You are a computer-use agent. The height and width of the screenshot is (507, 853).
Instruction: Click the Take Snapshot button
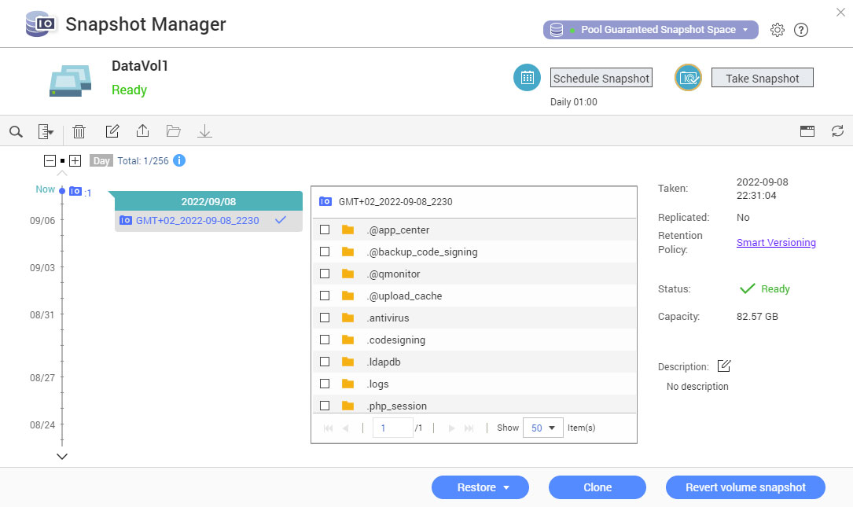tap(762, 78)
